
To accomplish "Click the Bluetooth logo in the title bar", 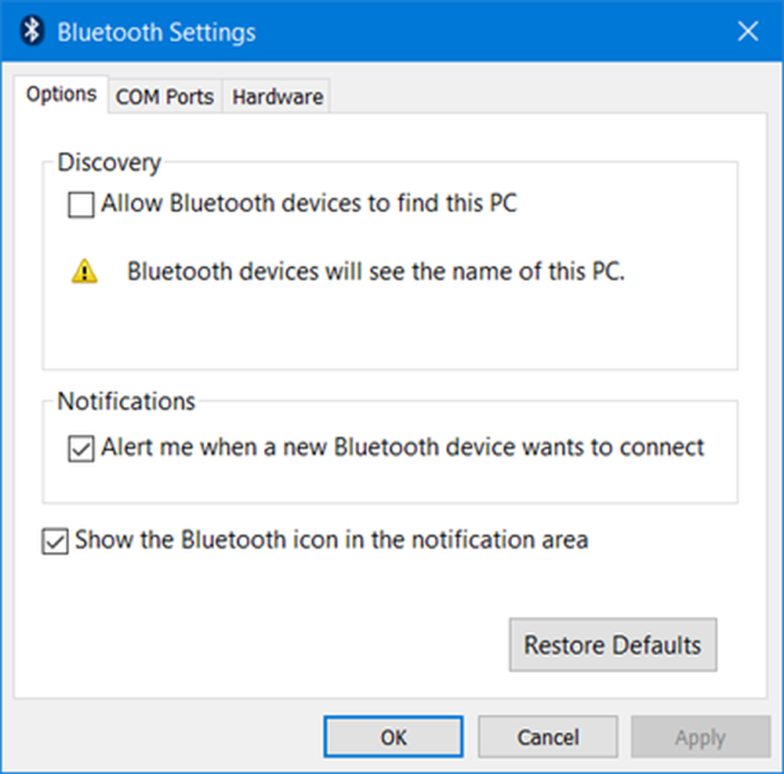I will coord(32,32).
